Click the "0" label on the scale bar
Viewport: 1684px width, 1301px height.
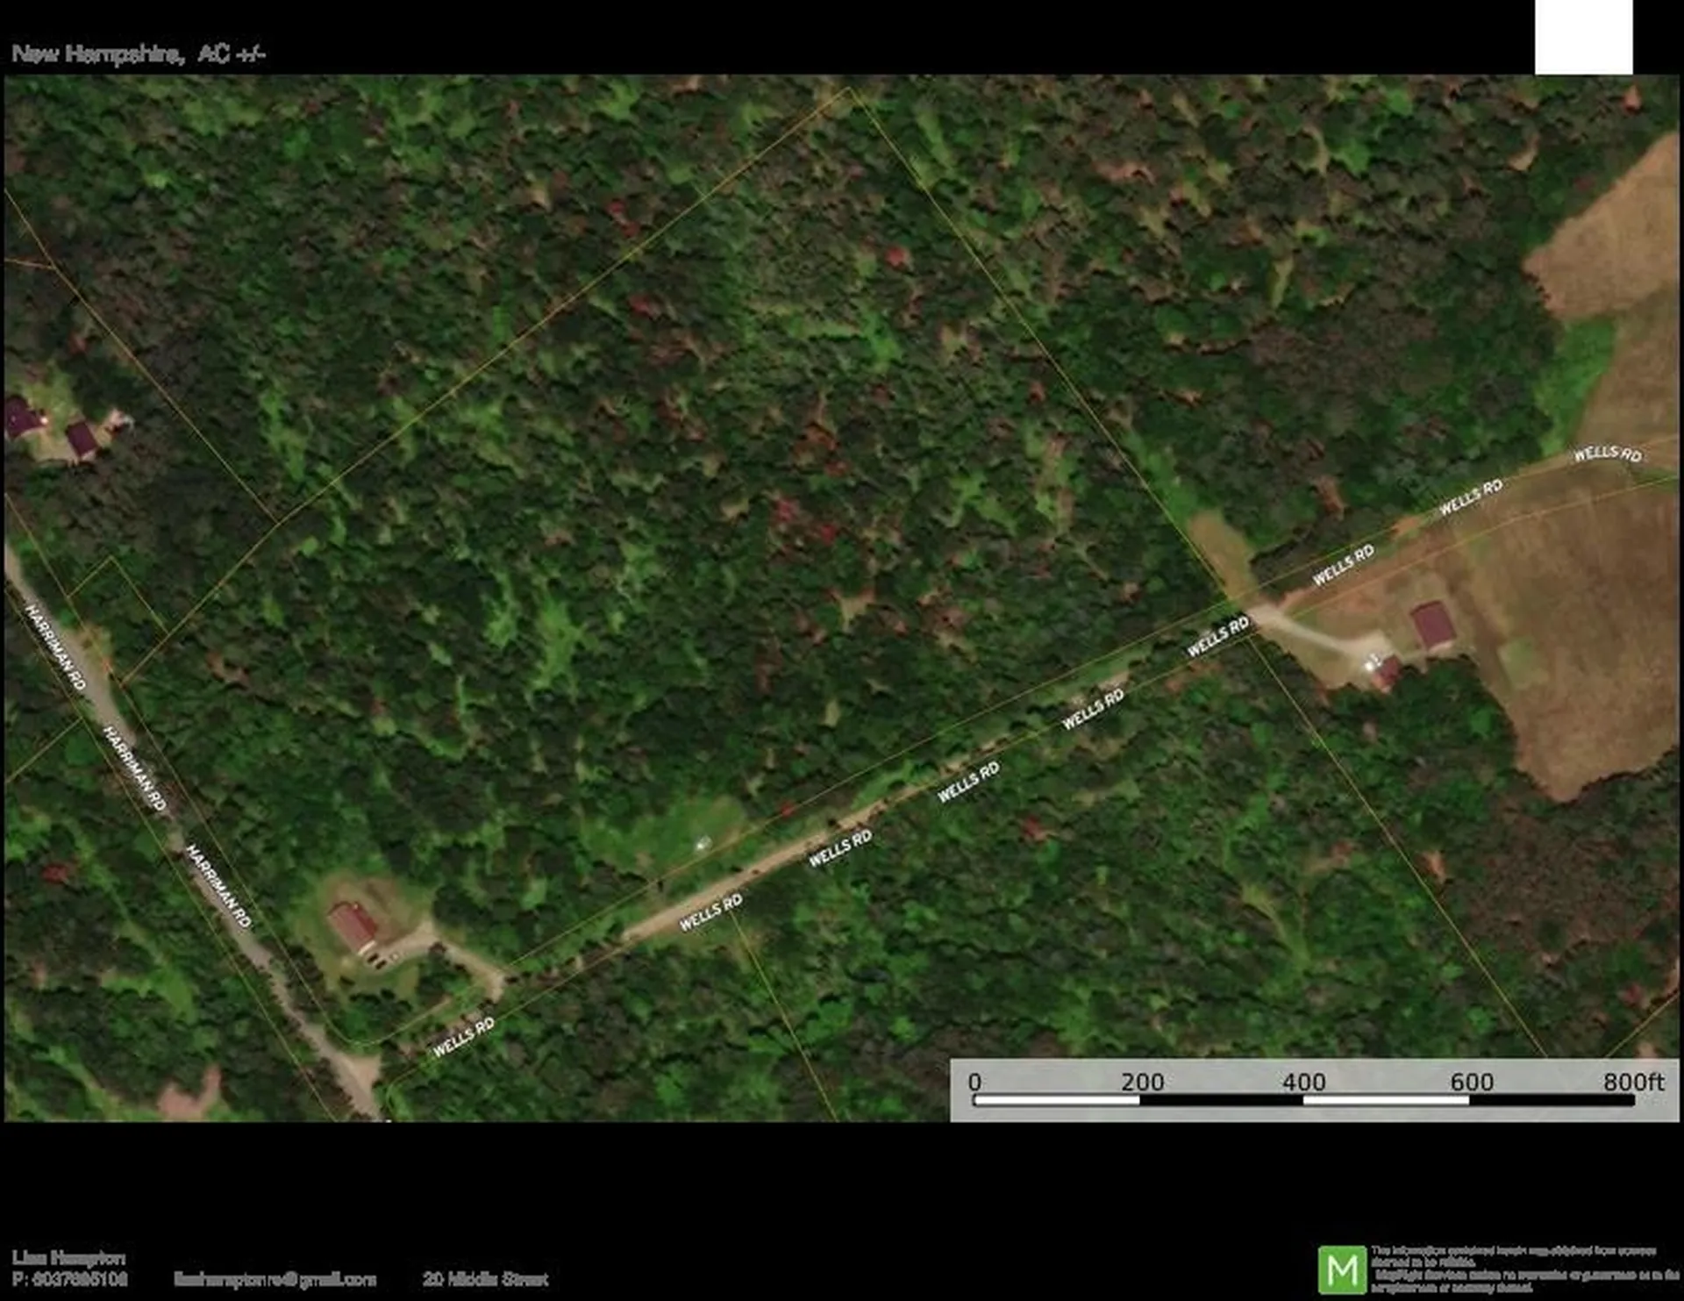click(974, 1082)
